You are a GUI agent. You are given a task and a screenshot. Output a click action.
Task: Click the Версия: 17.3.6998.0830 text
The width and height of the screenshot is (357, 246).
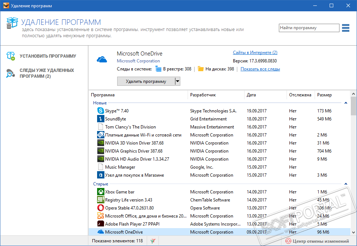click(x=255, y=61)
